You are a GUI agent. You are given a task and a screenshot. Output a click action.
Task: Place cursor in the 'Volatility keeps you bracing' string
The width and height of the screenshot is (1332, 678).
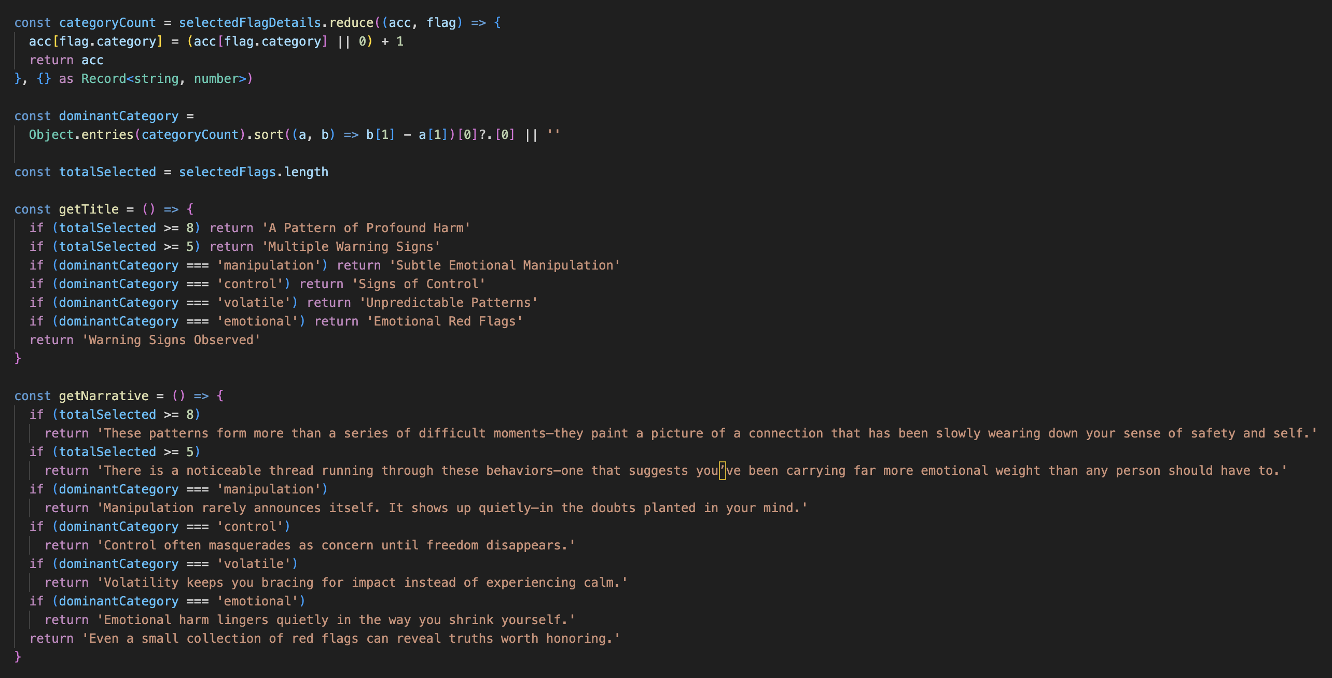click(x=362, y=583)
